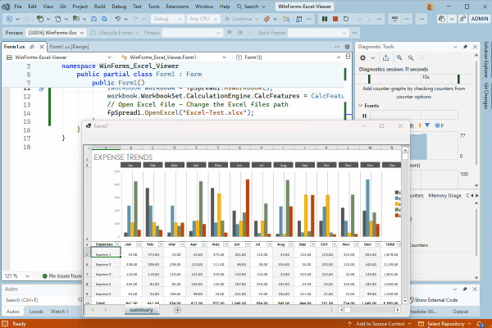Navigate backward with the back arrow icon
This screenshot has width=492, height=328.
point(9,19)
